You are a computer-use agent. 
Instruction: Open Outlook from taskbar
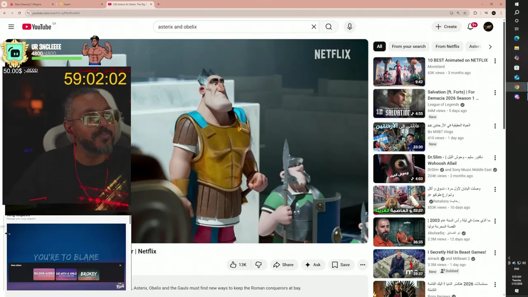517,77
